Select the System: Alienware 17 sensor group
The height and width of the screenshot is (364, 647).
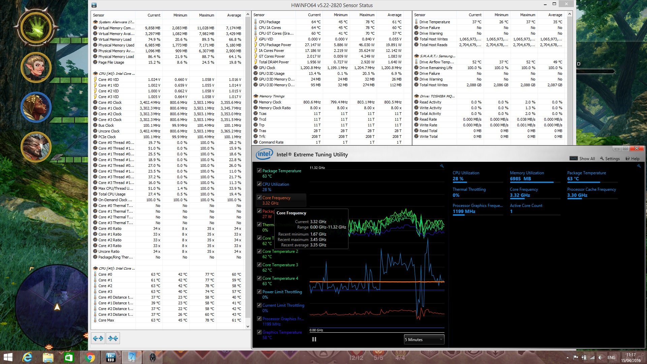[x=116, y=22]
